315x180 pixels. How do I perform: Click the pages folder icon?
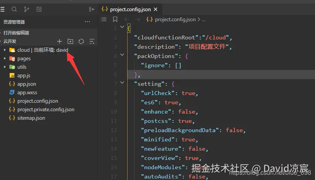[x=12, y=59]
